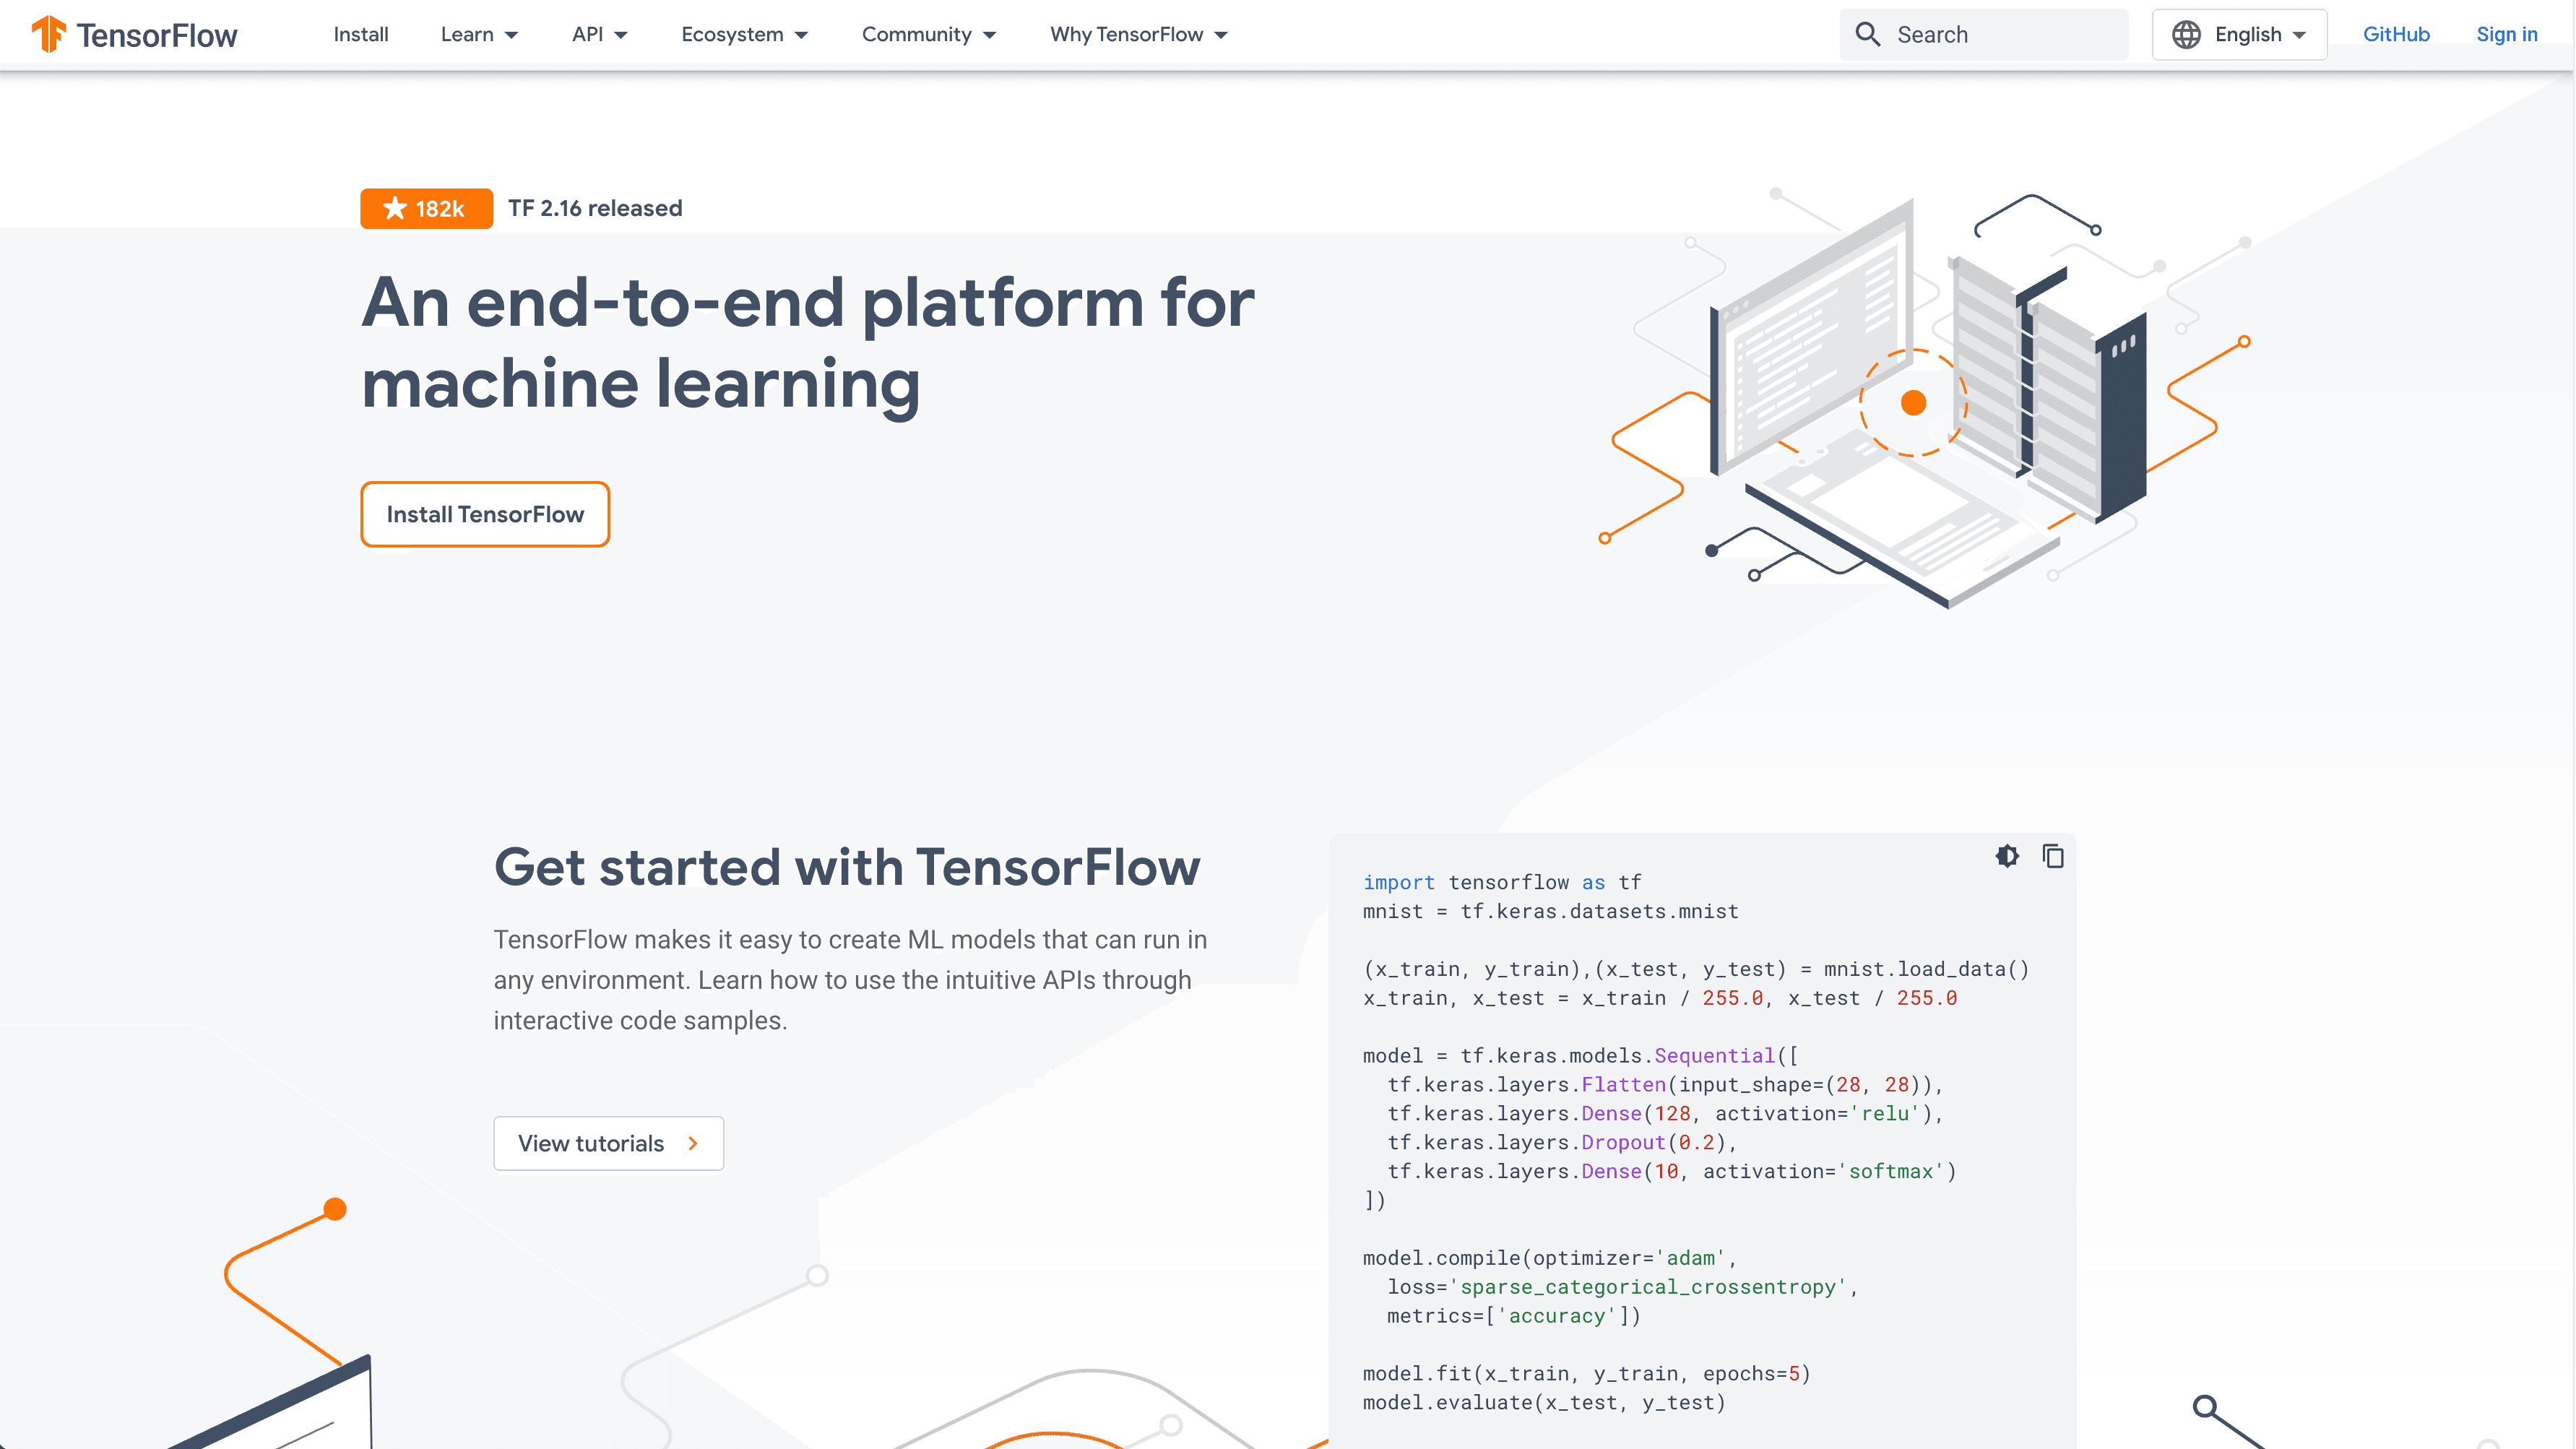The width and height of the screenshot is (2576, 1449).
Task: Open the English language selector
Action: [x=2239, y=34]
